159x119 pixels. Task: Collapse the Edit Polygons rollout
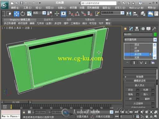pos(140,81)
